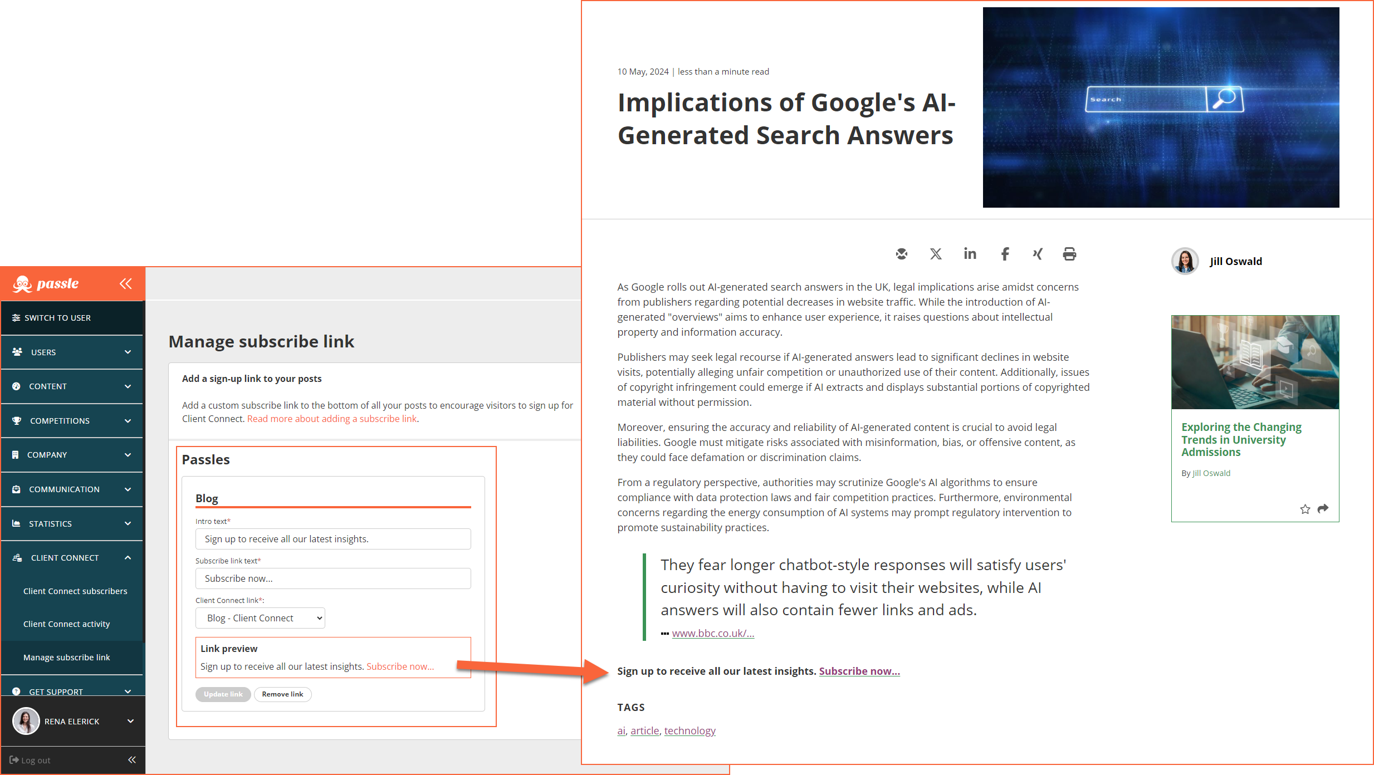Screen dimensions: 1374x775
Task: Expand the Get Support menu chevron
Action: click(128, 691)
